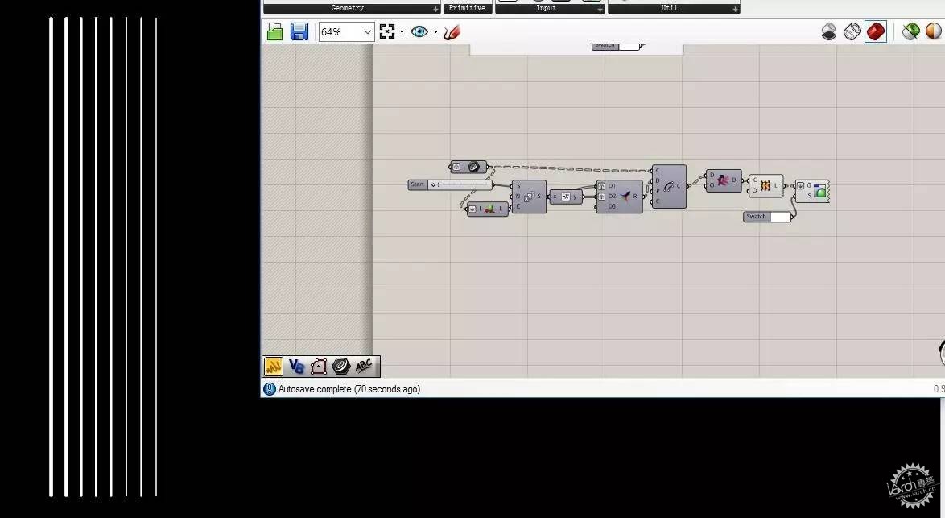Click the O input of the Loft component
Screen dimensions: 945x518
coord(754,191)
